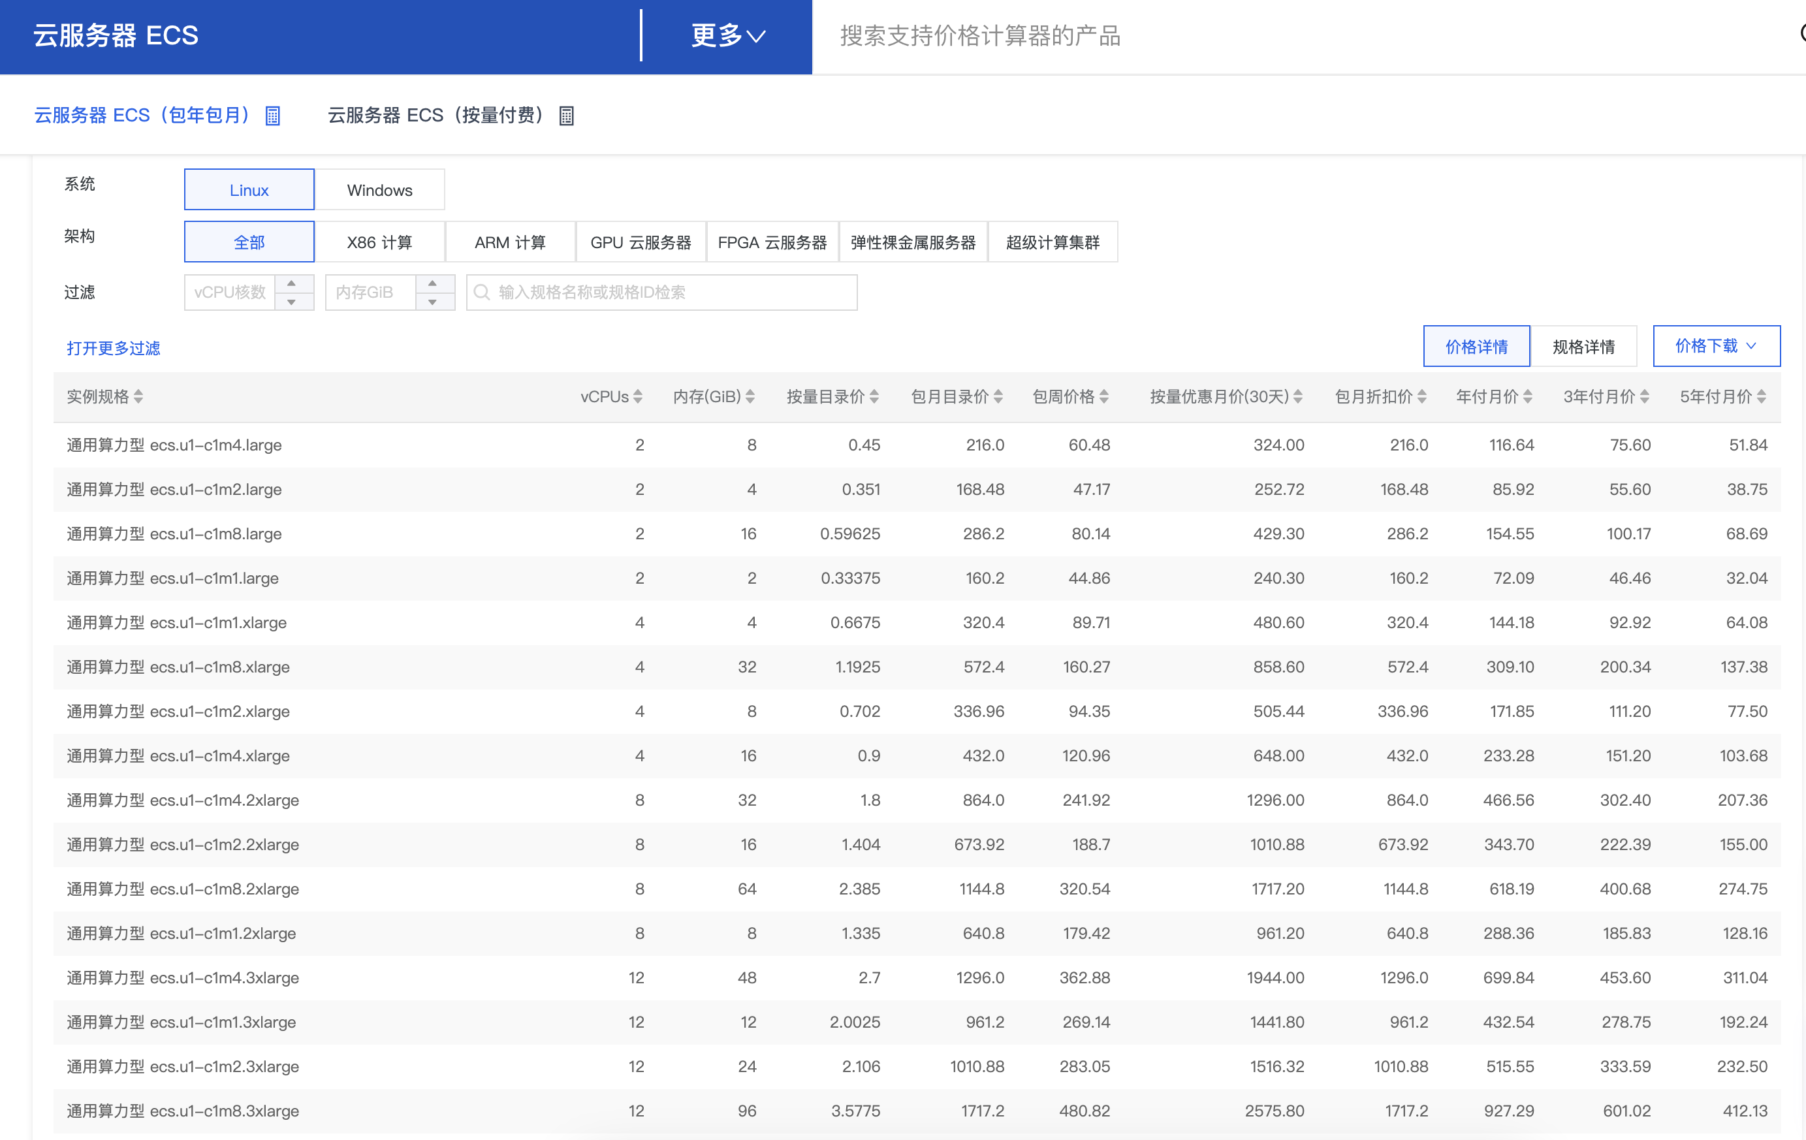Viewport: 1806px width, 1140px height.
Task: Switch to 云服务器 ECS（按量付费） tab
Action: 436,116
